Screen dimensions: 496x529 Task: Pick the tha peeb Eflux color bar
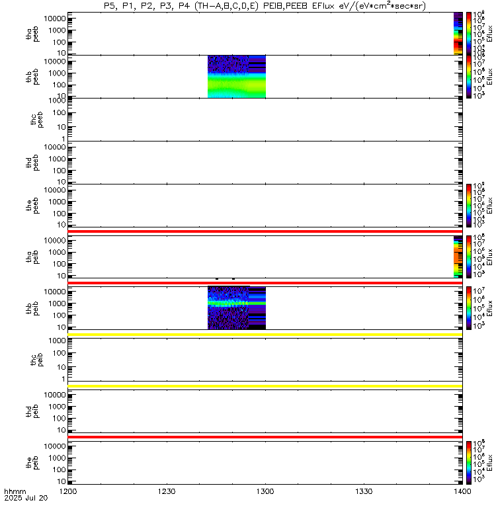(x=469, y=34)
